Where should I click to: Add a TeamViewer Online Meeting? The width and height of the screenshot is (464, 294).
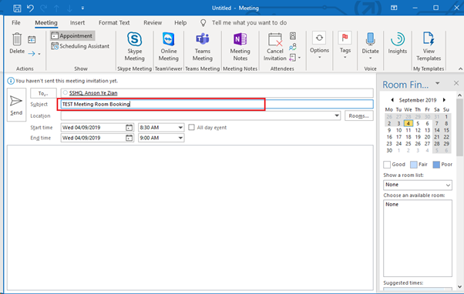(168, 47)
